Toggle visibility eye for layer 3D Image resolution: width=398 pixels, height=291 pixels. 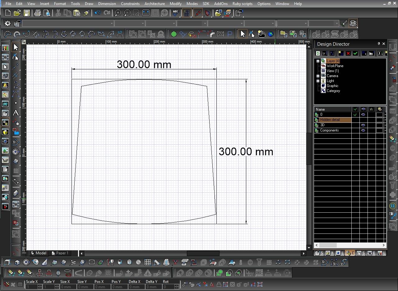coord(363,125)
